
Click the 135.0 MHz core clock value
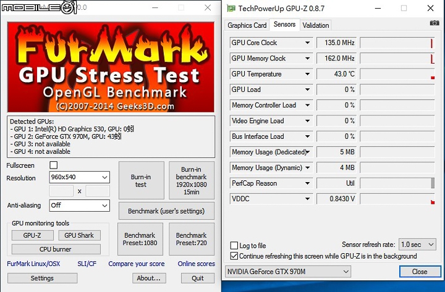coord(336,43)
